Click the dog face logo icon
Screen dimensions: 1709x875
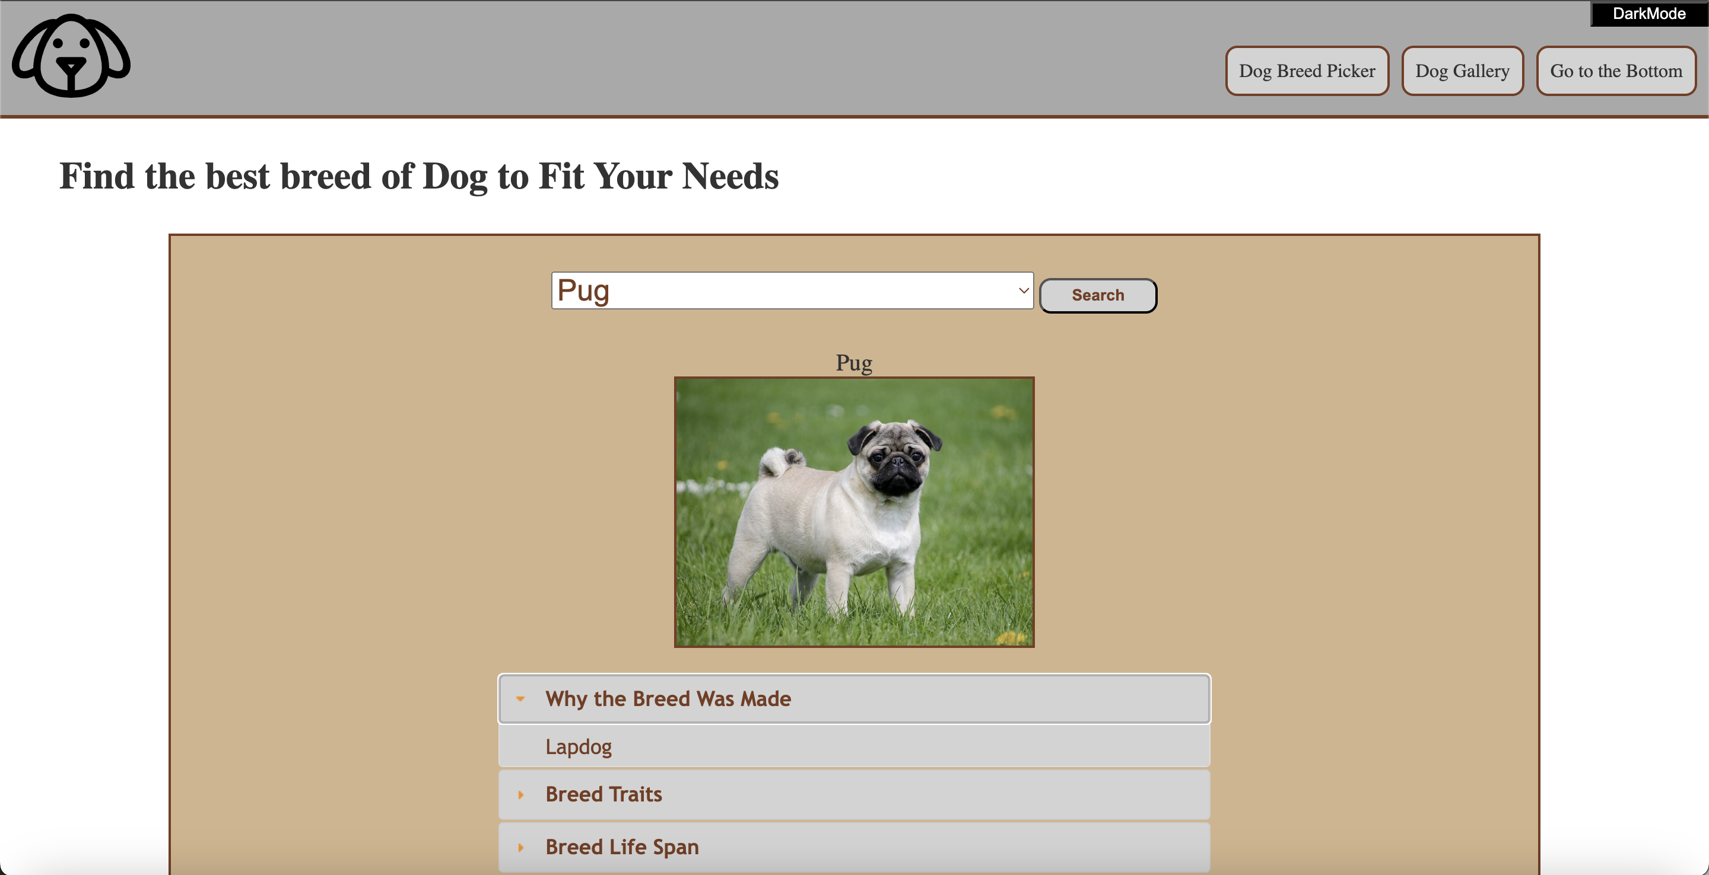point(71,56)
